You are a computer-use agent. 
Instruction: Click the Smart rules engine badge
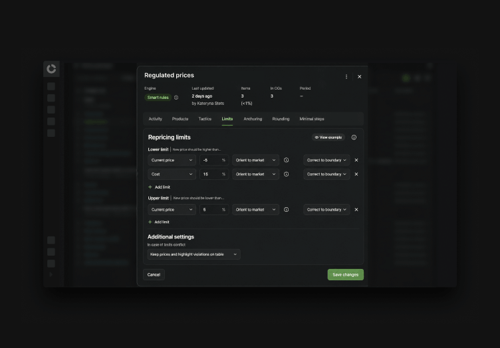[158, 98]
